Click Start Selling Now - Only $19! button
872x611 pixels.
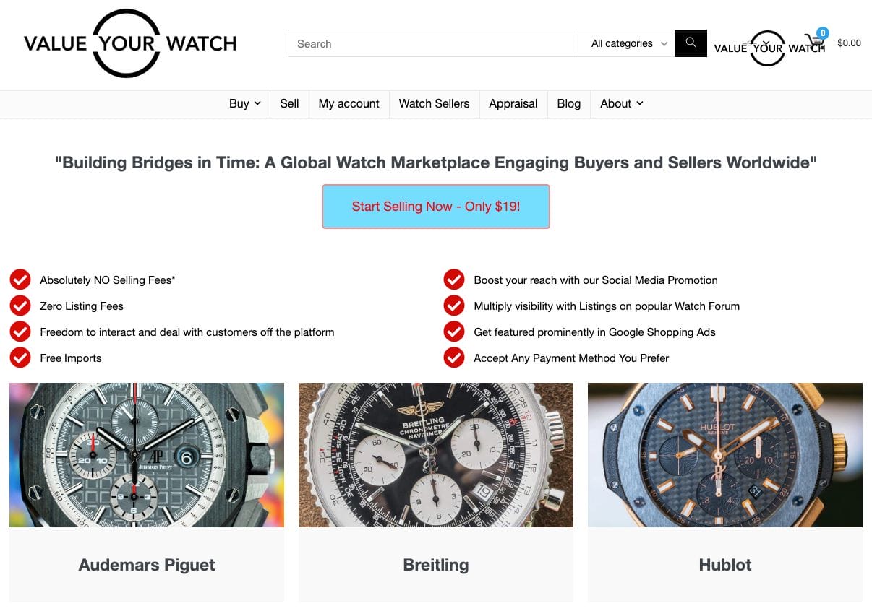(x=436, y=207)
